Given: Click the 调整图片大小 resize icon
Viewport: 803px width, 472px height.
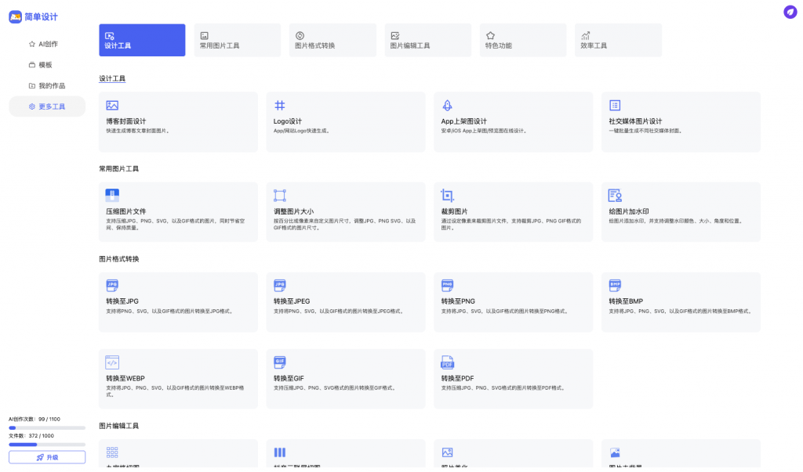Looking at the screenshot, I should (280, 196).
